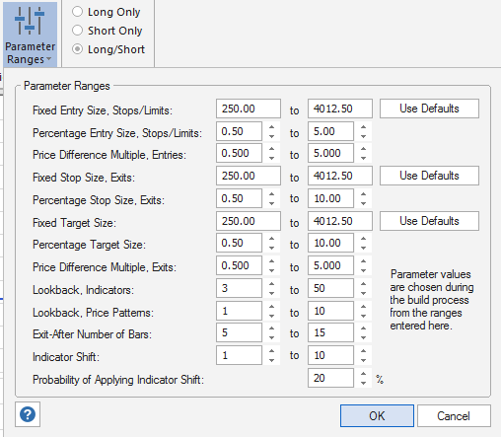
Task: Click Percentage Target Size maximum field
Action: [x=330, y=243]
